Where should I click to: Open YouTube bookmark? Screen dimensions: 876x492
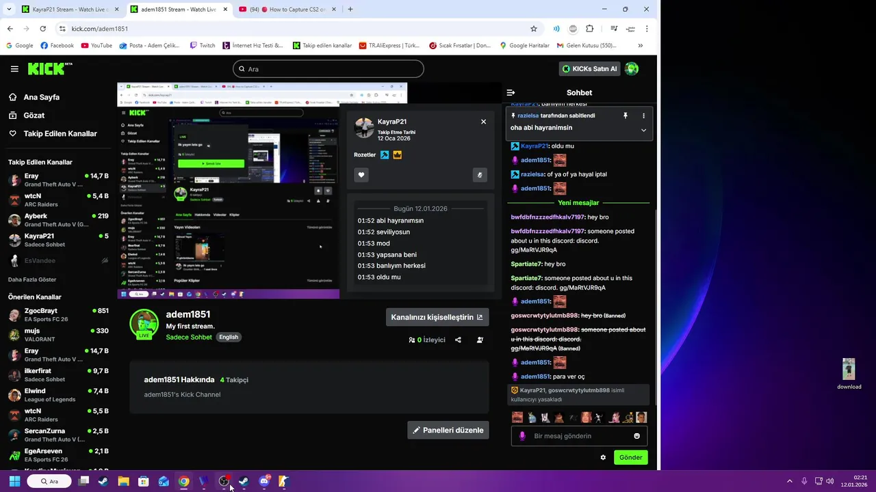point(96,46)
